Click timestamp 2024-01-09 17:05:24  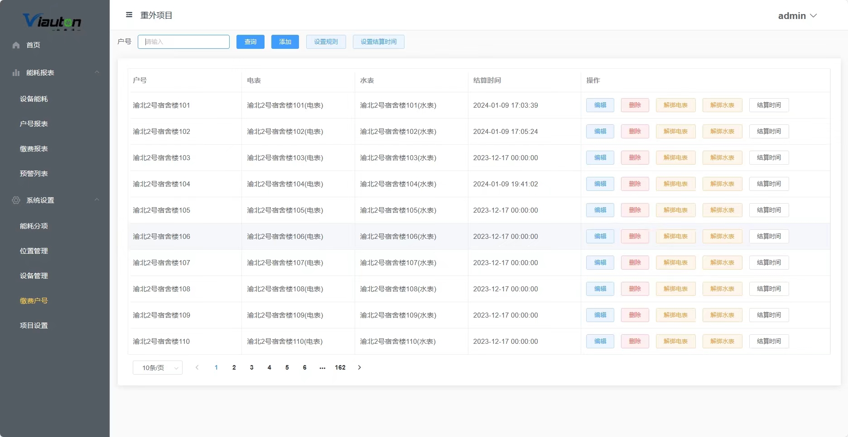point(506,131)
